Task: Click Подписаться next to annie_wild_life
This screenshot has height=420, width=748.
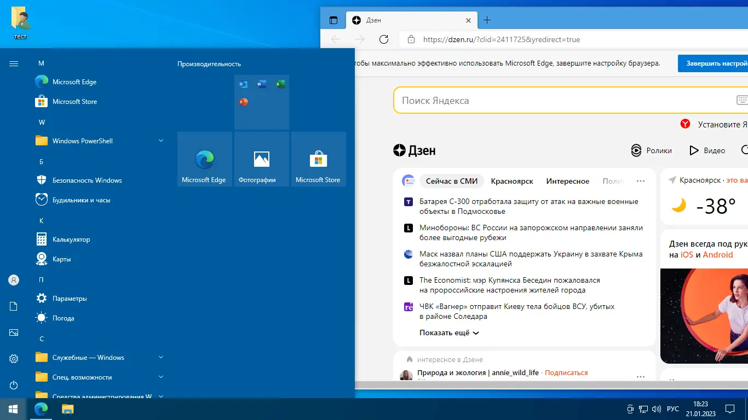Action: tap(566, 373)
